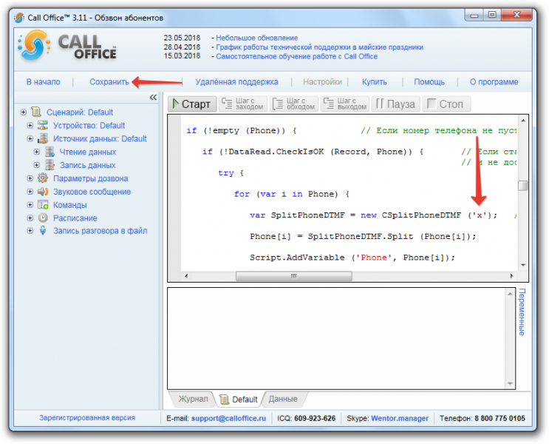Click the Запись данных icon
The image size is (549, 444).
pos(50,165)
